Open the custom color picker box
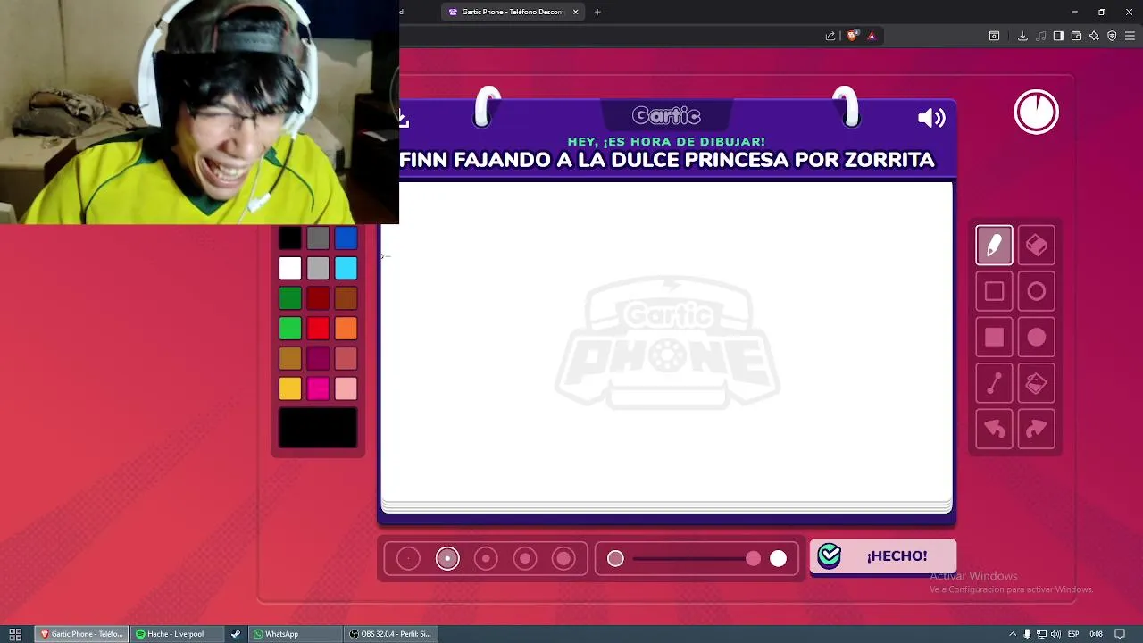The image size is (1143, 643). click(x=318, y=428)
